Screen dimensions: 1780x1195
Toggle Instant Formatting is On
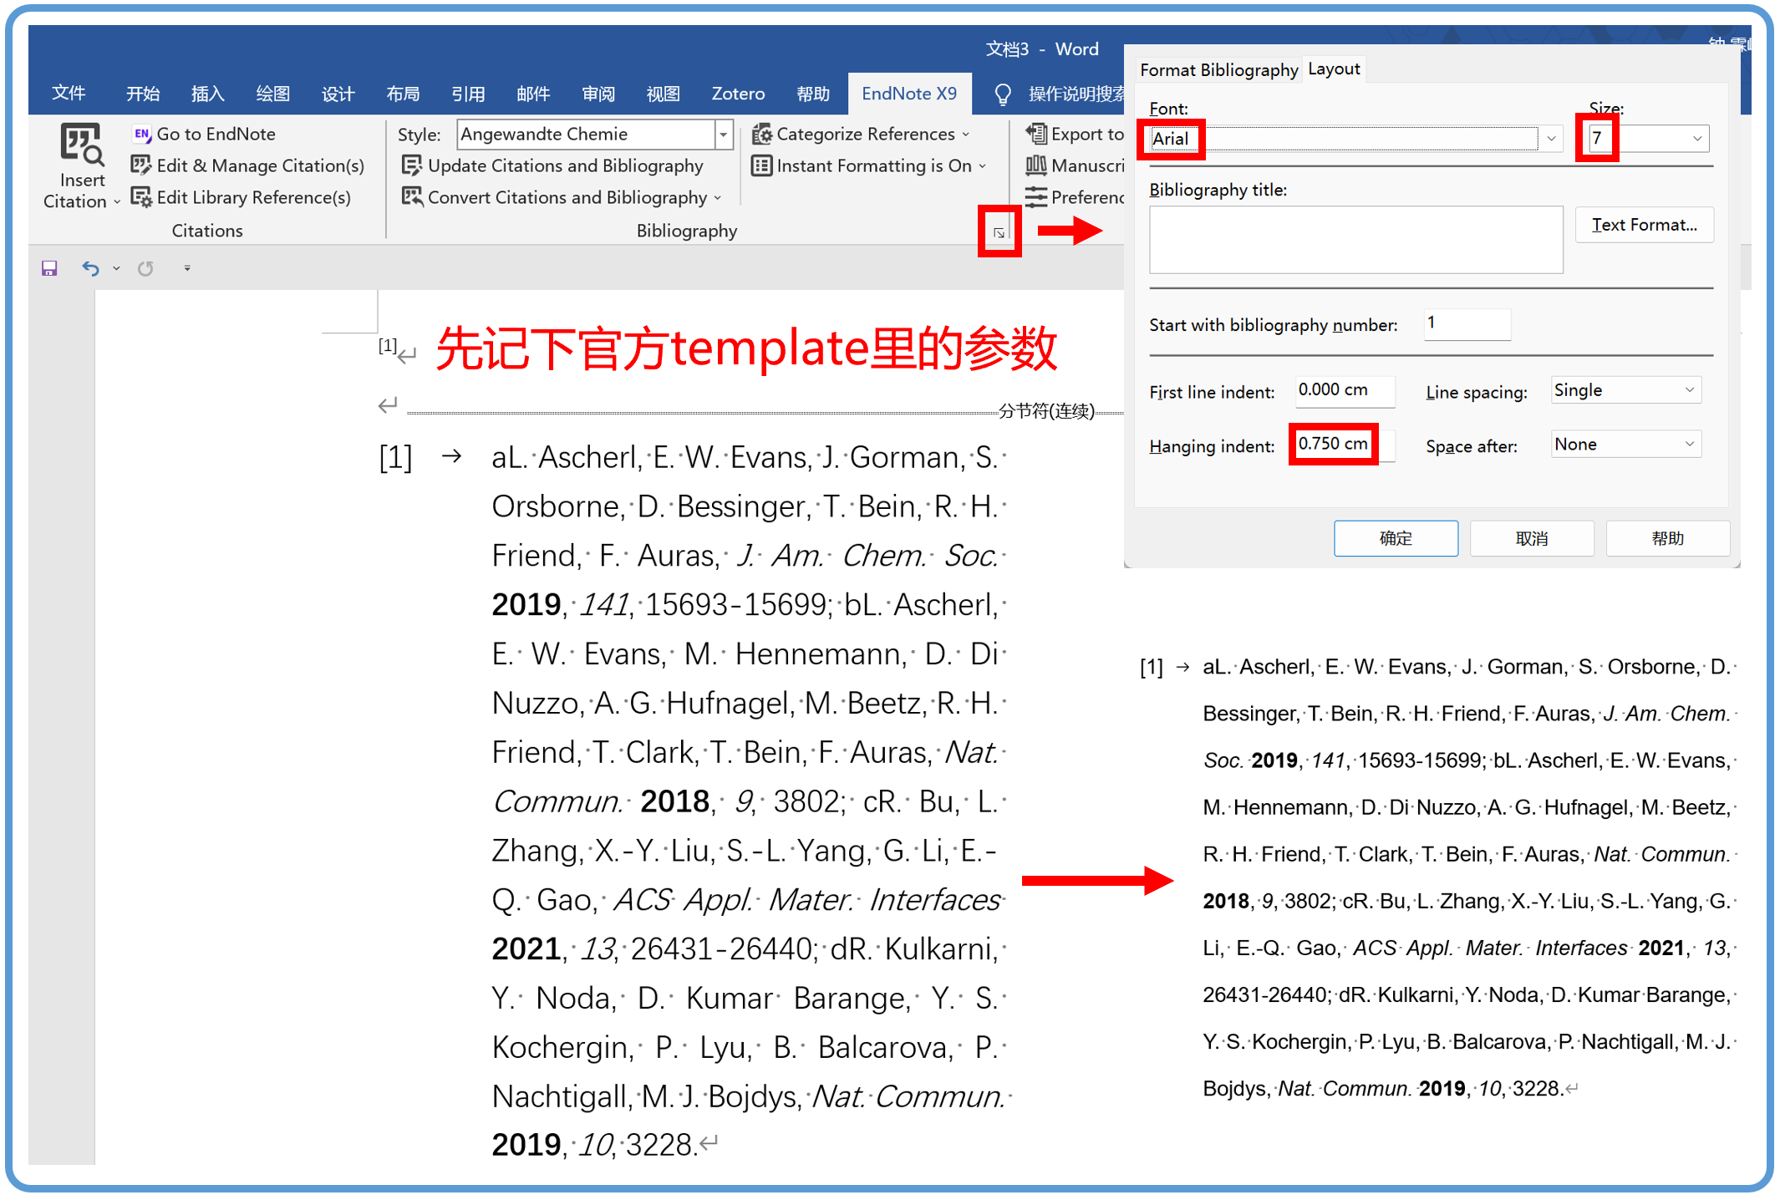click(869, 165)
